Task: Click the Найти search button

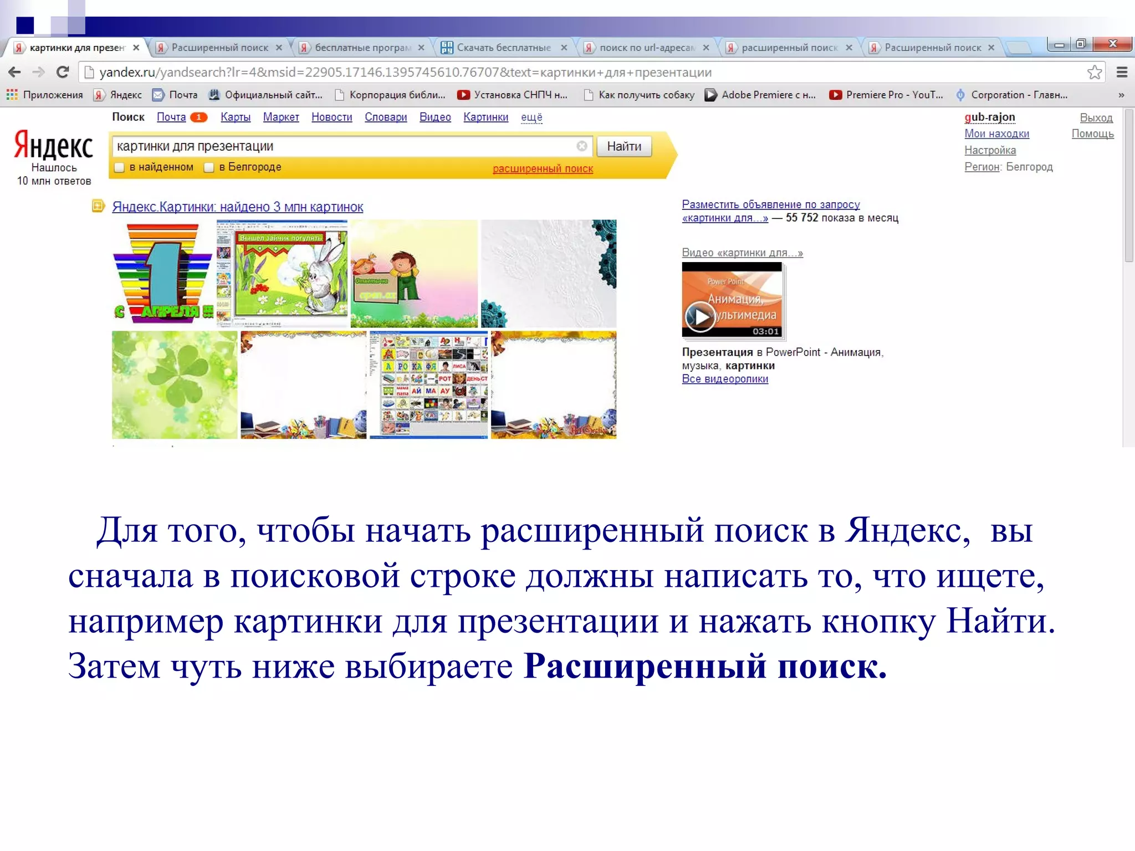Action: coord(624,146)
